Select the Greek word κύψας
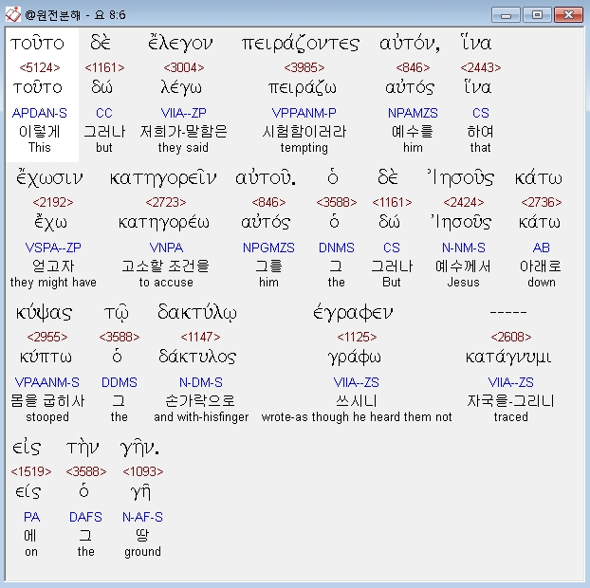Image resolution: width=590 pixels, height=588 pixels. tap(44, 313)
